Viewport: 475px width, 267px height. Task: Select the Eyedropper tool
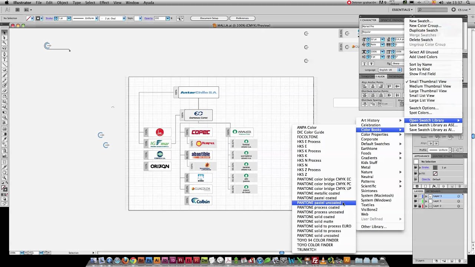(x=4, y=140)
